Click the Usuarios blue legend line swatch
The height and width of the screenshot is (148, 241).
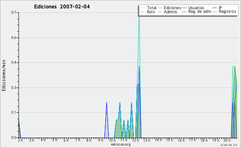pyautogui.click(x=184, y=8)
